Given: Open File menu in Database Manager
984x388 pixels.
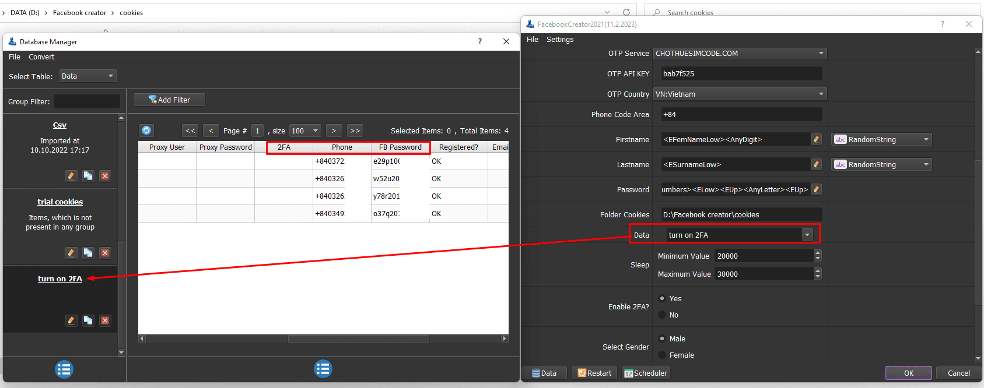Looking at the screenshot, I should 15,57.
